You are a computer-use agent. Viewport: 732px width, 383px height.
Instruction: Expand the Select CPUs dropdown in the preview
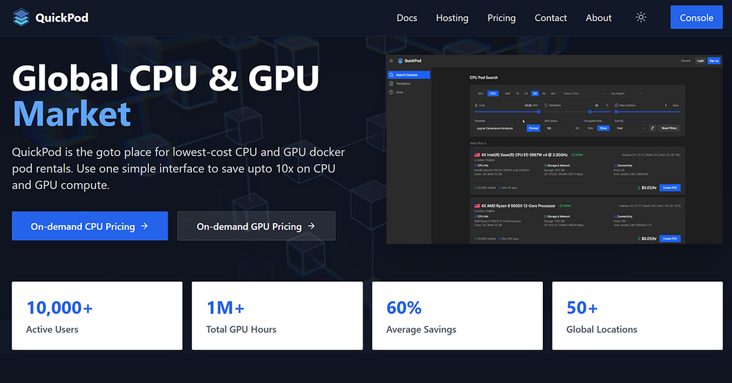tap(584, 94)
